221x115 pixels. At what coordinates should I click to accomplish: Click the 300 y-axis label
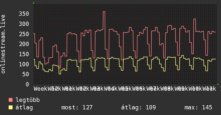24,24
